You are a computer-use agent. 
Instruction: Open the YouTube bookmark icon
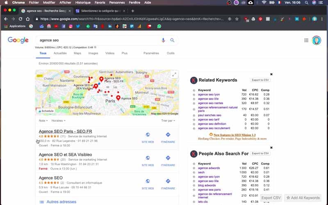coord(56,26)
